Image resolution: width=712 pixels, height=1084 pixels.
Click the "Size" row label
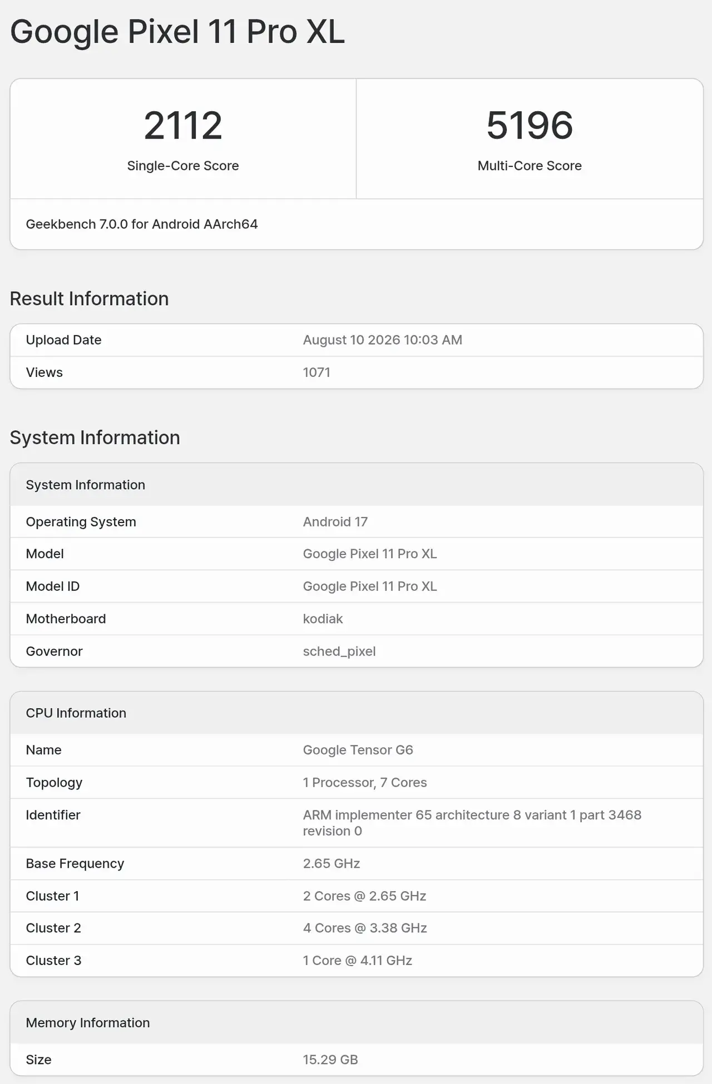(38, 1060)
